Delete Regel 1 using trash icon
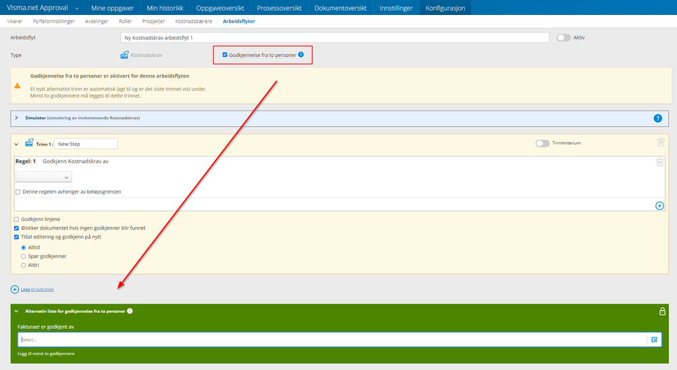Image resolution: width=677 pixels, height=370 pixels. [x=659, y=163]
